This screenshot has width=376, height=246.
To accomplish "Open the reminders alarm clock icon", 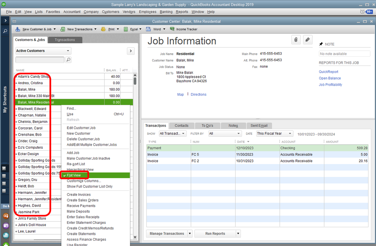I will [x=362, y=12].
